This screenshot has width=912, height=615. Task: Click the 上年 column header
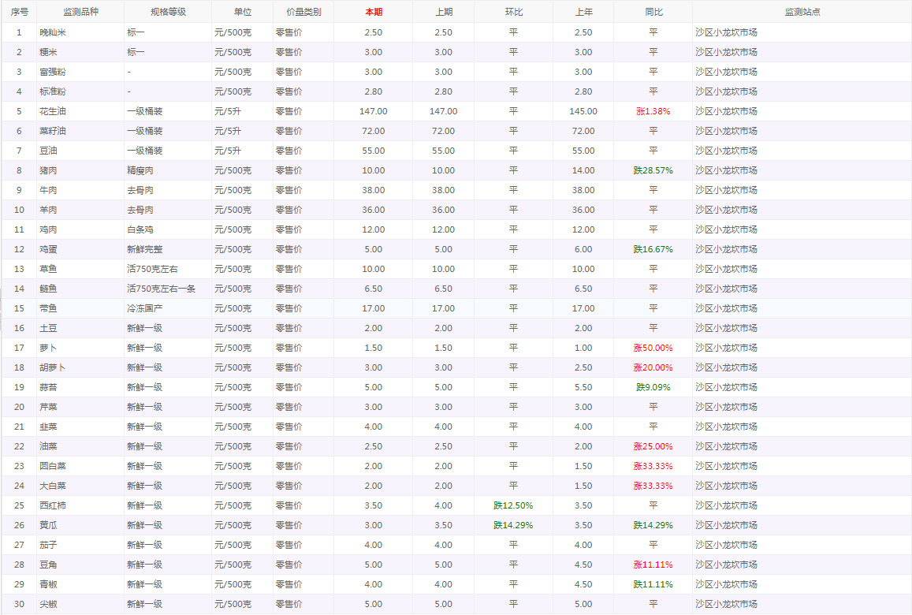583,12
